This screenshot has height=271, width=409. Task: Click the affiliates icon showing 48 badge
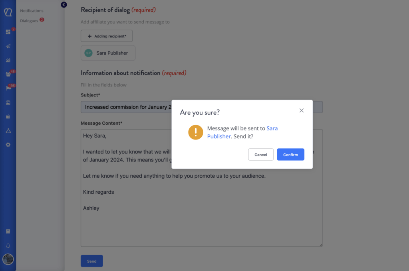click(8, 74)
